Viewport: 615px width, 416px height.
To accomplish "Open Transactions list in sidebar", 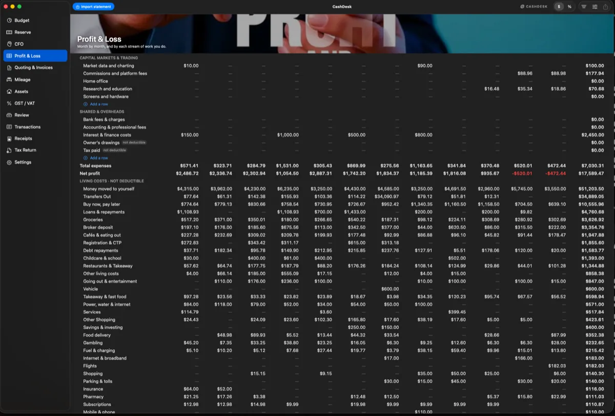I will click(x=35, y=127).
